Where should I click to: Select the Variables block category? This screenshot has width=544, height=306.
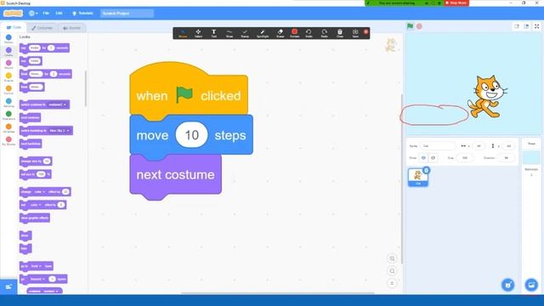(x=8, y=128)
